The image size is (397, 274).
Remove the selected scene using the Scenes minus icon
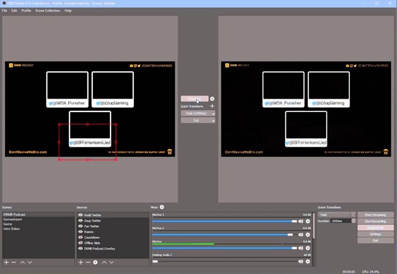14,262
